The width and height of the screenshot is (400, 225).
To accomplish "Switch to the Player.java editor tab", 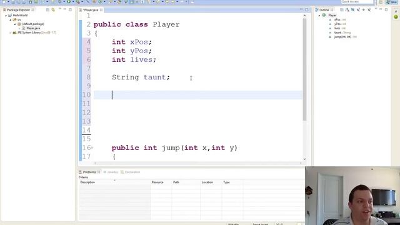I will click(x=91, y=10).
